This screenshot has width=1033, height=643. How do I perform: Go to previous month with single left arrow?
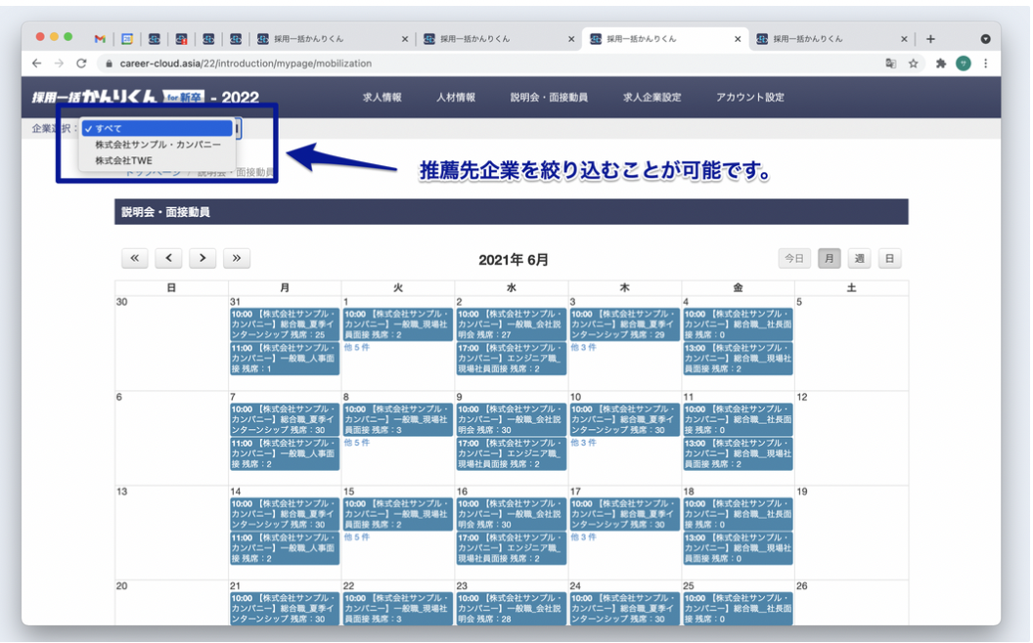168,258
